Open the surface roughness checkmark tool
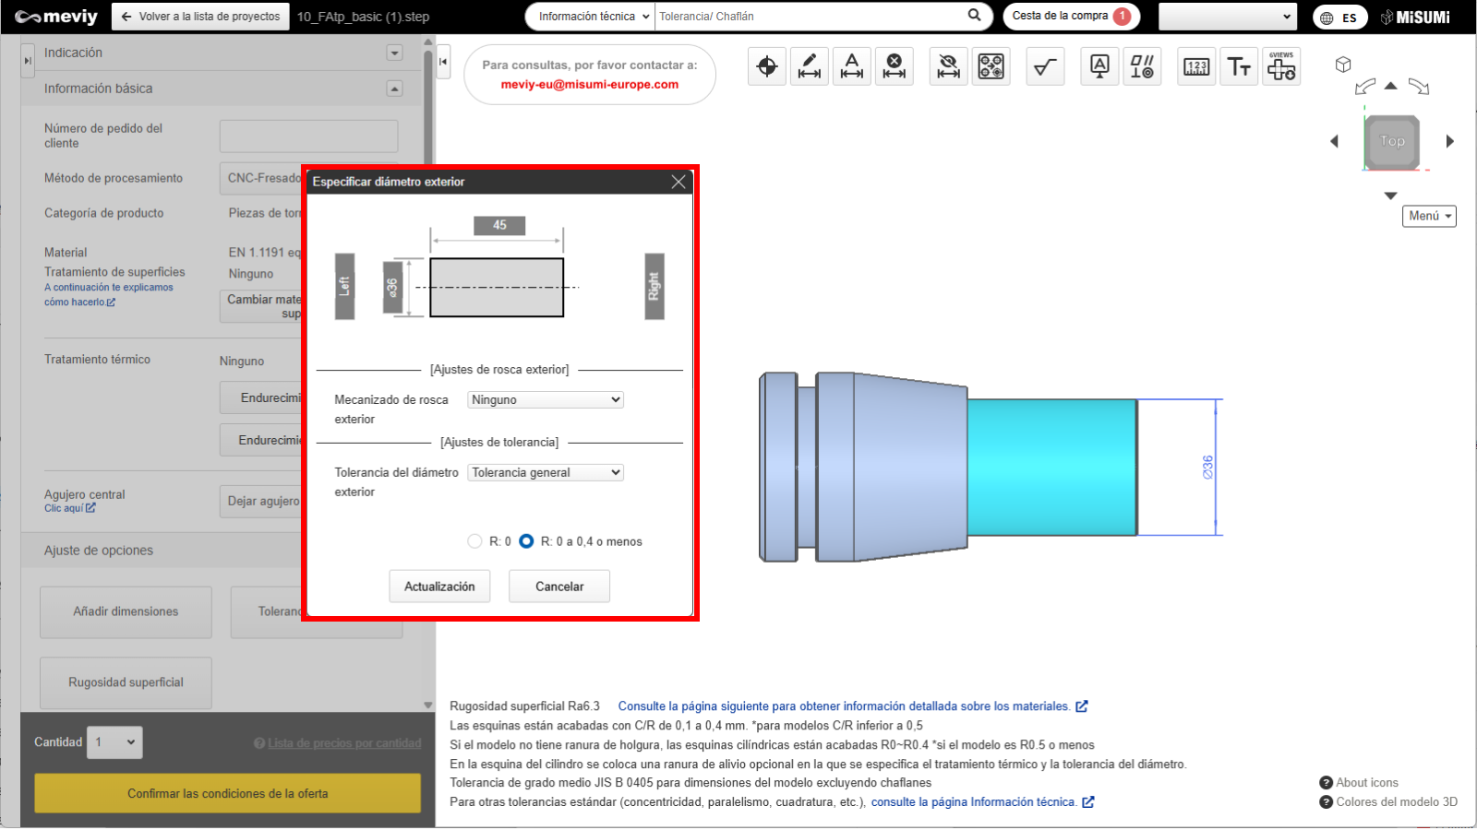 (1045, 66)
